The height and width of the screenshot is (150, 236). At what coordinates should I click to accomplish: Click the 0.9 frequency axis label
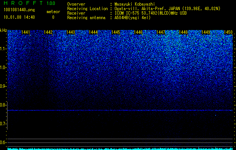click(2, 86)
